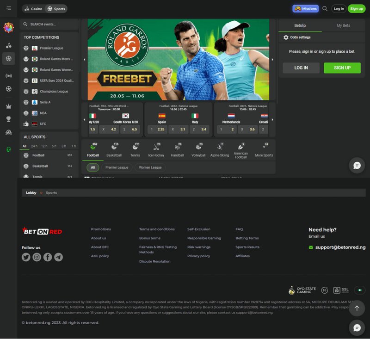Image resolution: width=370 pixels, height=339 pixels.
Task: Switch to the My Bets tab
Action: [x=343, y=25]
